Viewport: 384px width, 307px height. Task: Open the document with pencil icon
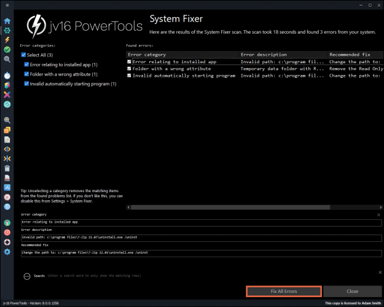click(7, 139)
